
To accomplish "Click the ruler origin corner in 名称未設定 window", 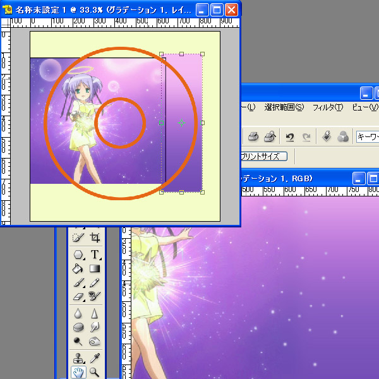I will (x=6, y=23).
